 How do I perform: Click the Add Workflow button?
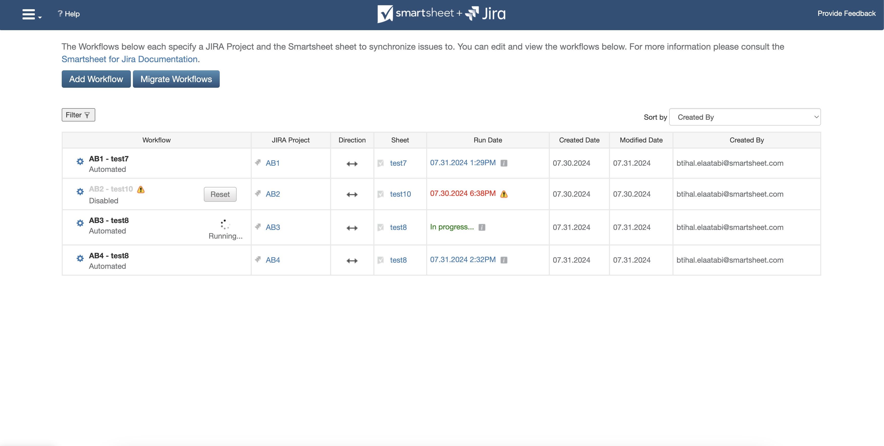tap(96, 79)
